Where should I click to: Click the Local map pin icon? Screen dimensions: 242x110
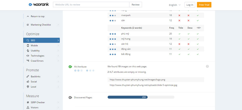(28, 87)
